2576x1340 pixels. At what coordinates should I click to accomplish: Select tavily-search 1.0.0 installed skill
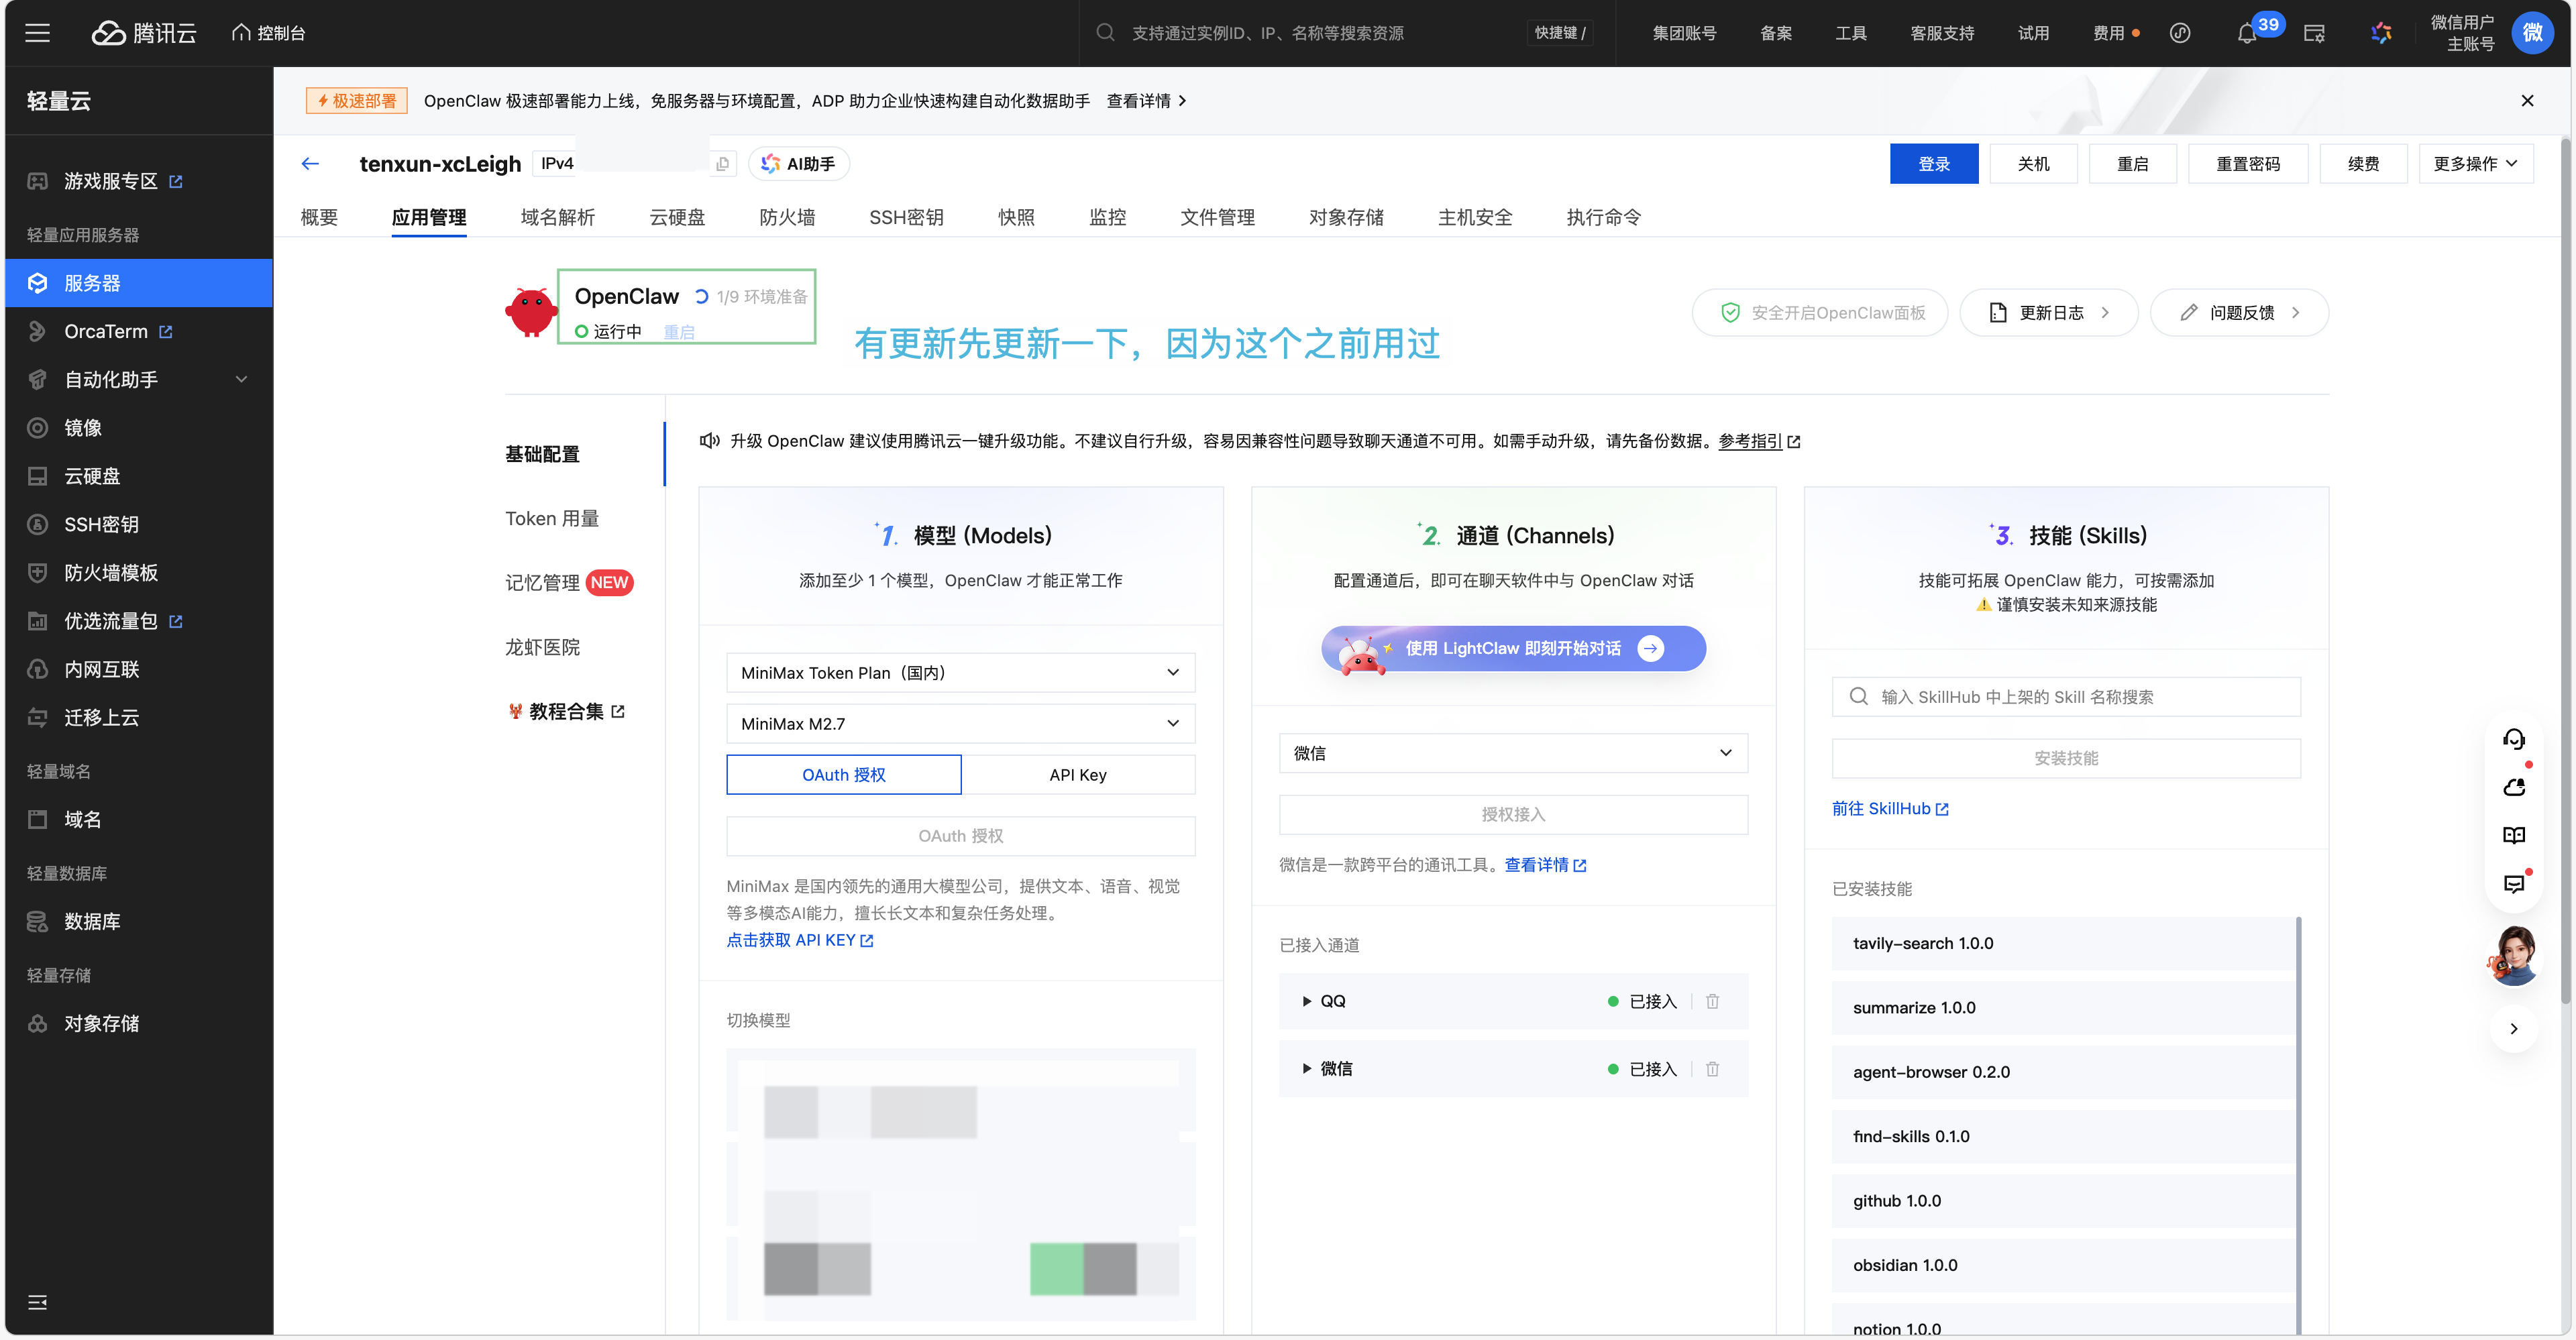[2063, 943]
